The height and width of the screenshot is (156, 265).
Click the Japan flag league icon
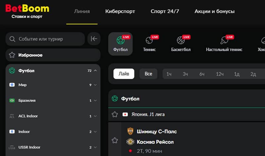(x=125, y=114)
